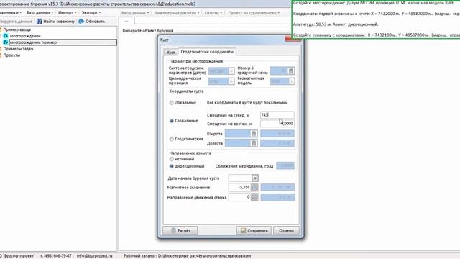Click the Смещение на восток input field
Viewport: 460px width, 259px height.
coord(277,124)
